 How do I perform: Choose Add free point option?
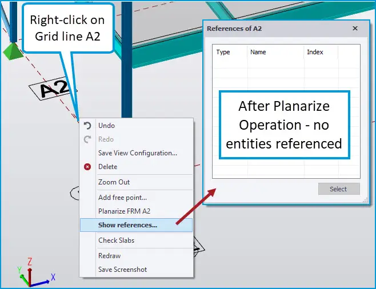click(136, 198)
